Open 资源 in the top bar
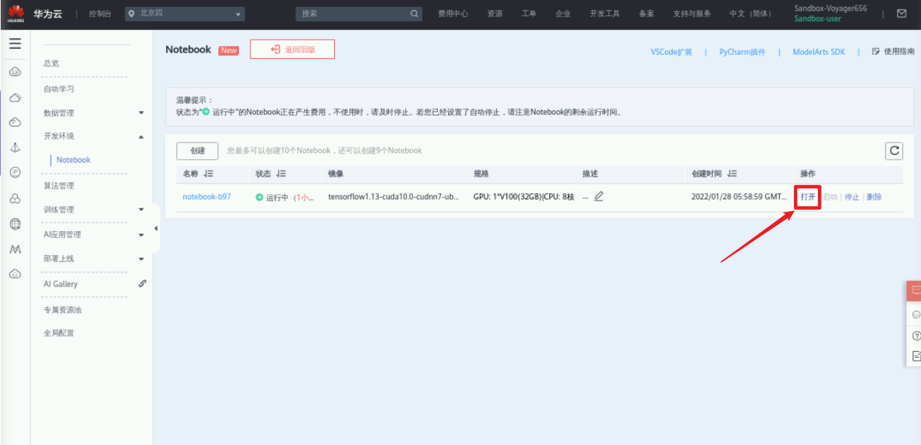 495,14
